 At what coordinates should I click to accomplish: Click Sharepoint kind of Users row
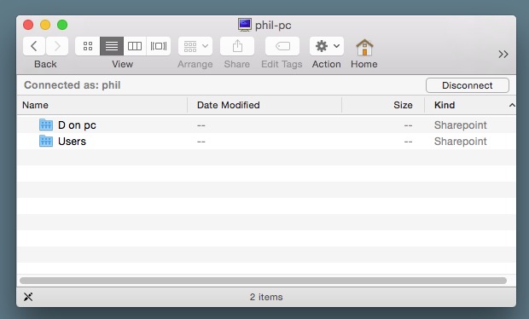460,142
